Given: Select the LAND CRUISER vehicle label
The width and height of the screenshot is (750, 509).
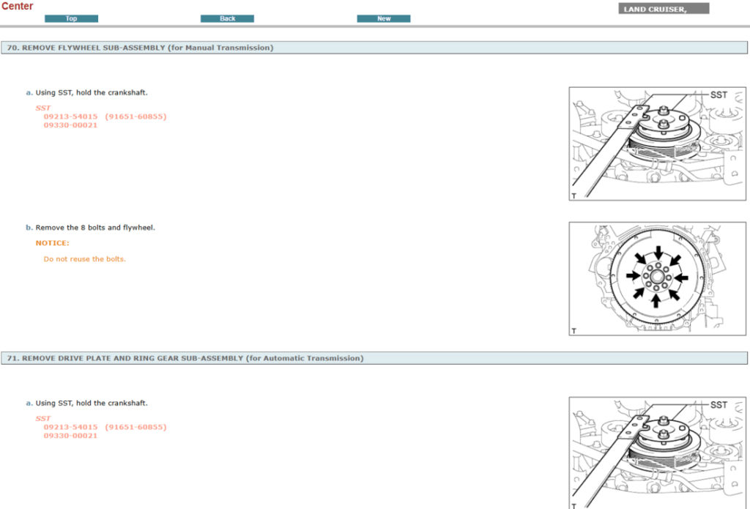Looking at the screenshot, I should (664, 9).
